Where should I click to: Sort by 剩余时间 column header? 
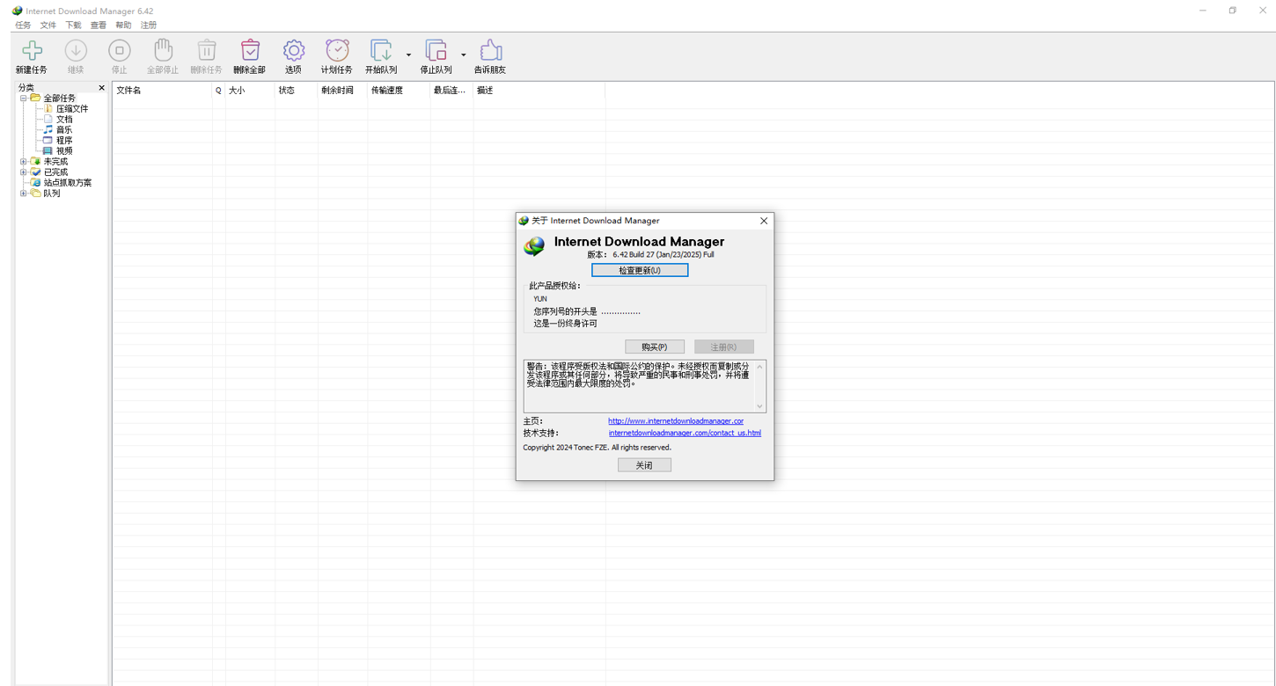point(342,91)
